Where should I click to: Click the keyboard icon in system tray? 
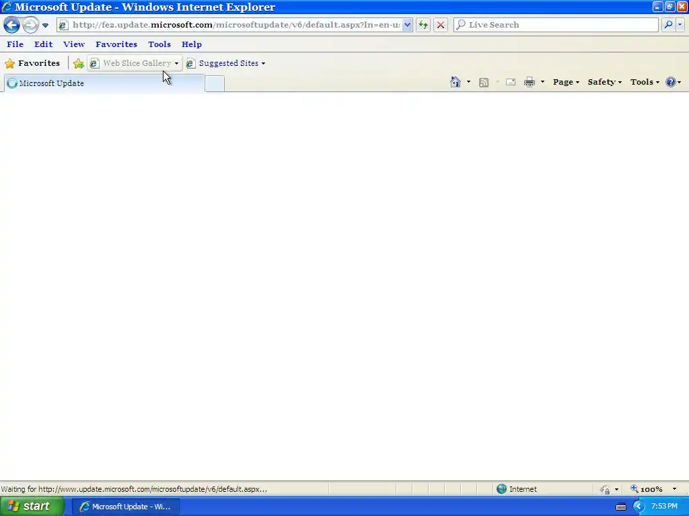(x=621, y=507)
